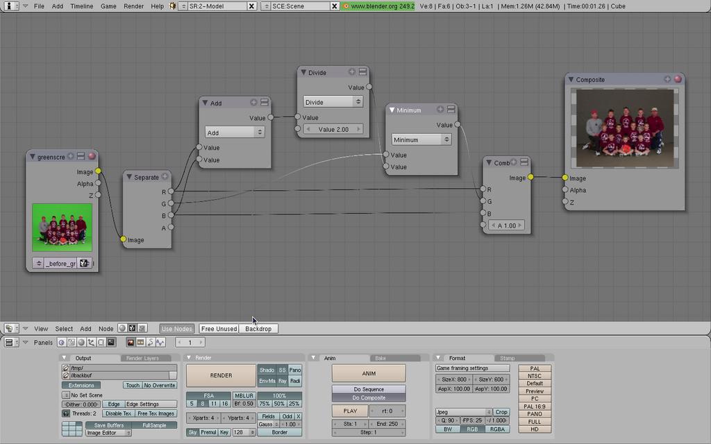Screen dimensions: 711x444
Task: Switch to Shading context sphere icon
Action: (x=81, y=343)
